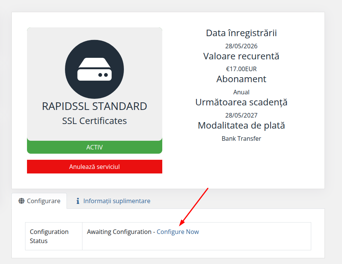The image size is (342, 264).
Task: Click the info icon beside Informații suplimentare
Action: 78,201
